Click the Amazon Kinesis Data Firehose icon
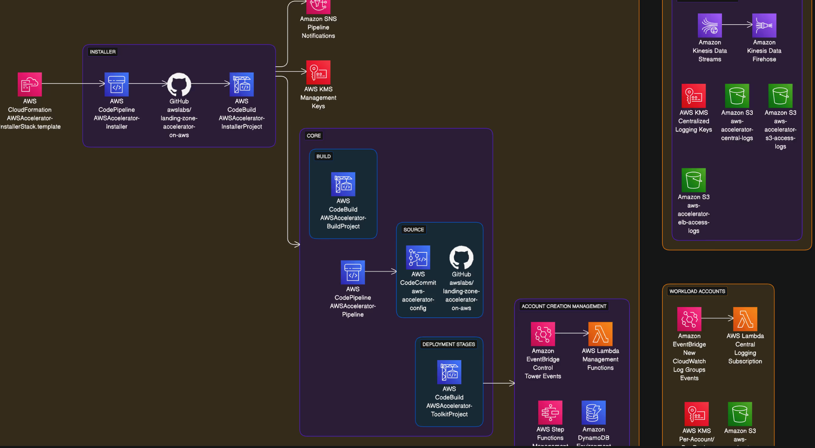The image size is (815, 448). point(764,25)
